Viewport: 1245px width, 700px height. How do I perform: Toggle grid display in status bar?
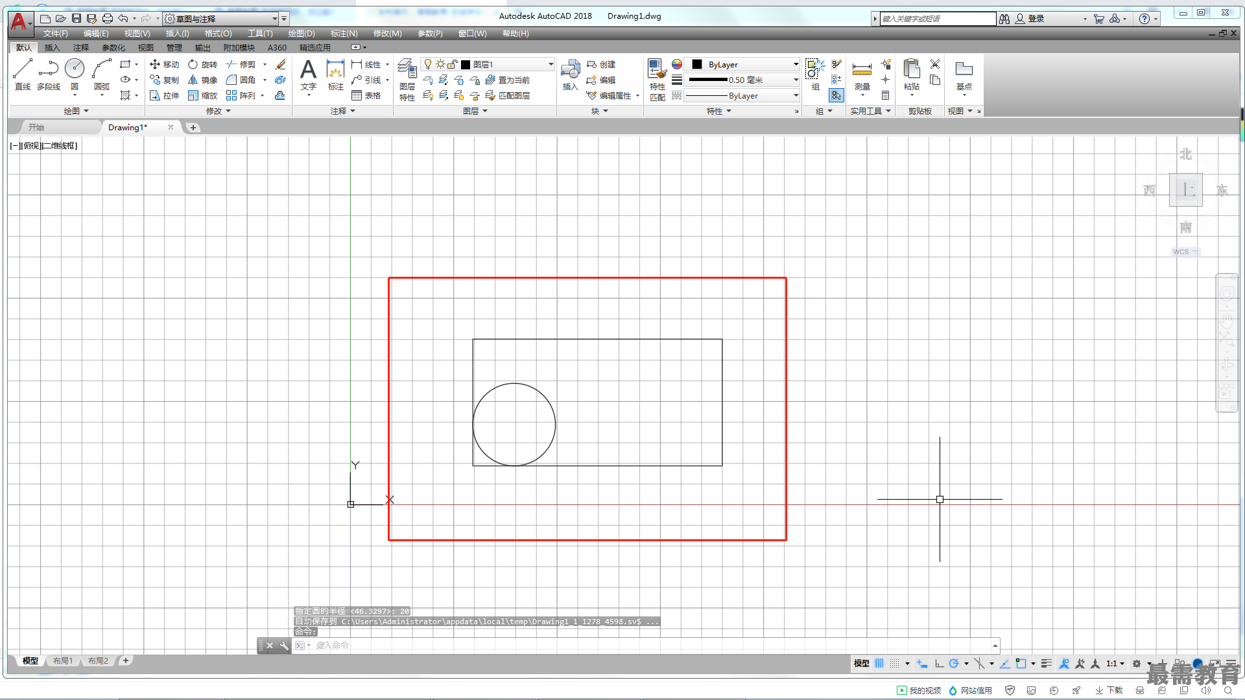pyautogui.click(x=879, y=663)
